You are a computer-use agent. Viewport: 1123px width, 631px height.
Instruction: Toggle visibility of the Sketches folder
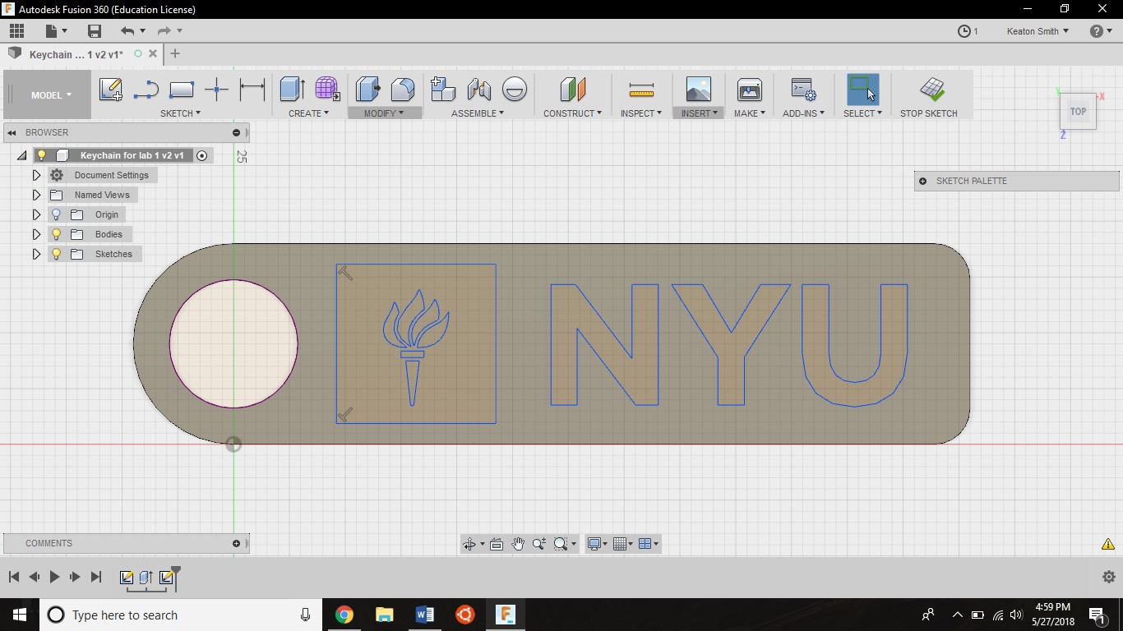(57, 254)
